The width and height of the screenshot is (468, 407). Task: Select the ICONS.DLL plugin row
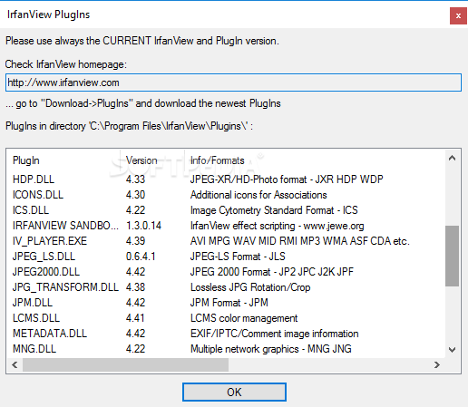point(226,195)
